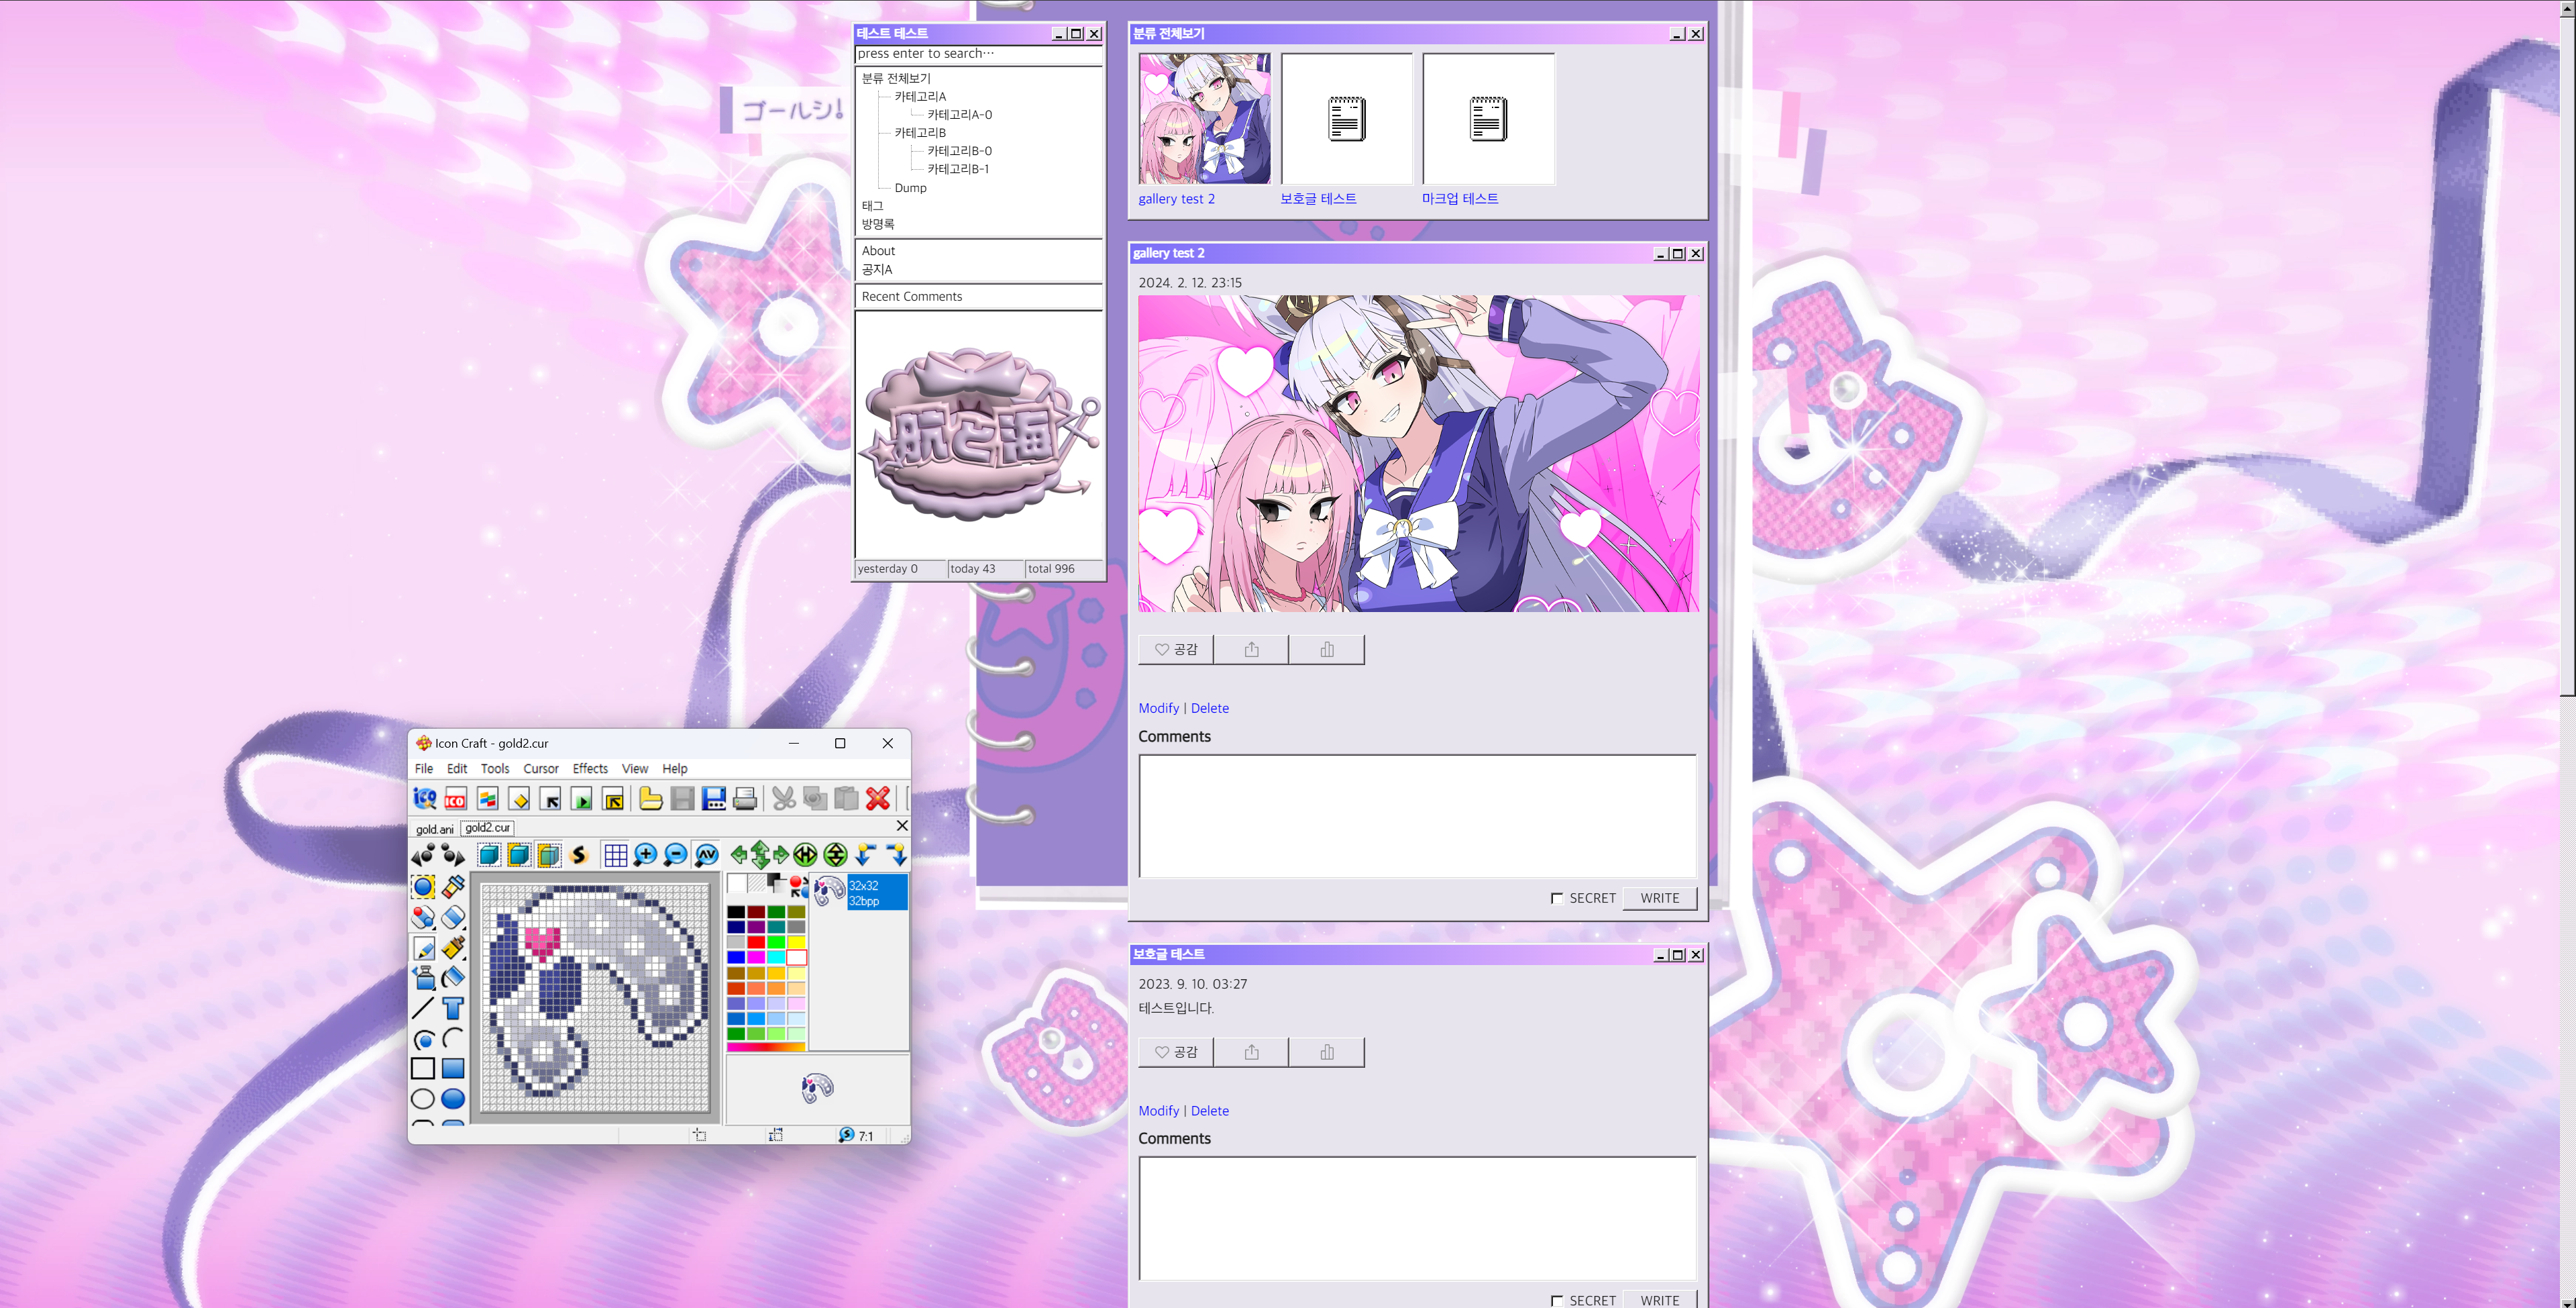Open the 분류 전체보기 tree root
Image resolution: width=2576 pixels, height=1308 pixels.
pyautogui.click(x=895, y=78)
